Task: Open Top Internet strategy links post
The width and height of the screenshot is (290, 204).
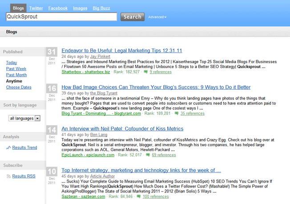Action: pyautogui.click(x=141, y=170)
